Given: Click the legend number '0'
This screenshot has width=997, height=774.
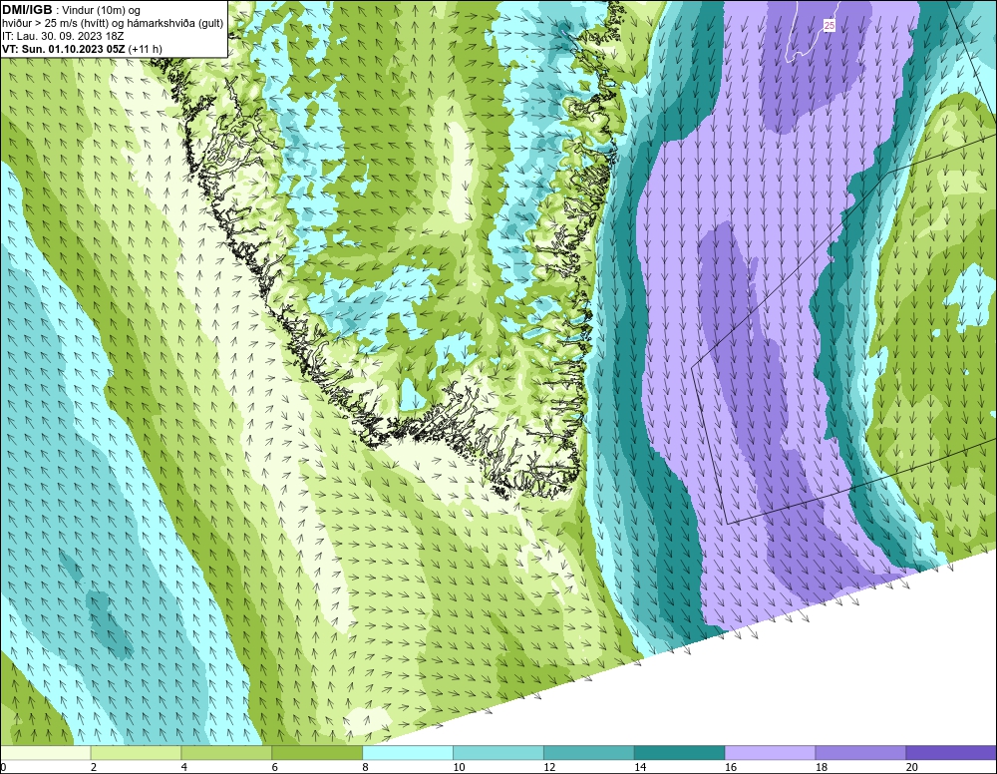Looking at the screenshot, I should tap(3, 767).
